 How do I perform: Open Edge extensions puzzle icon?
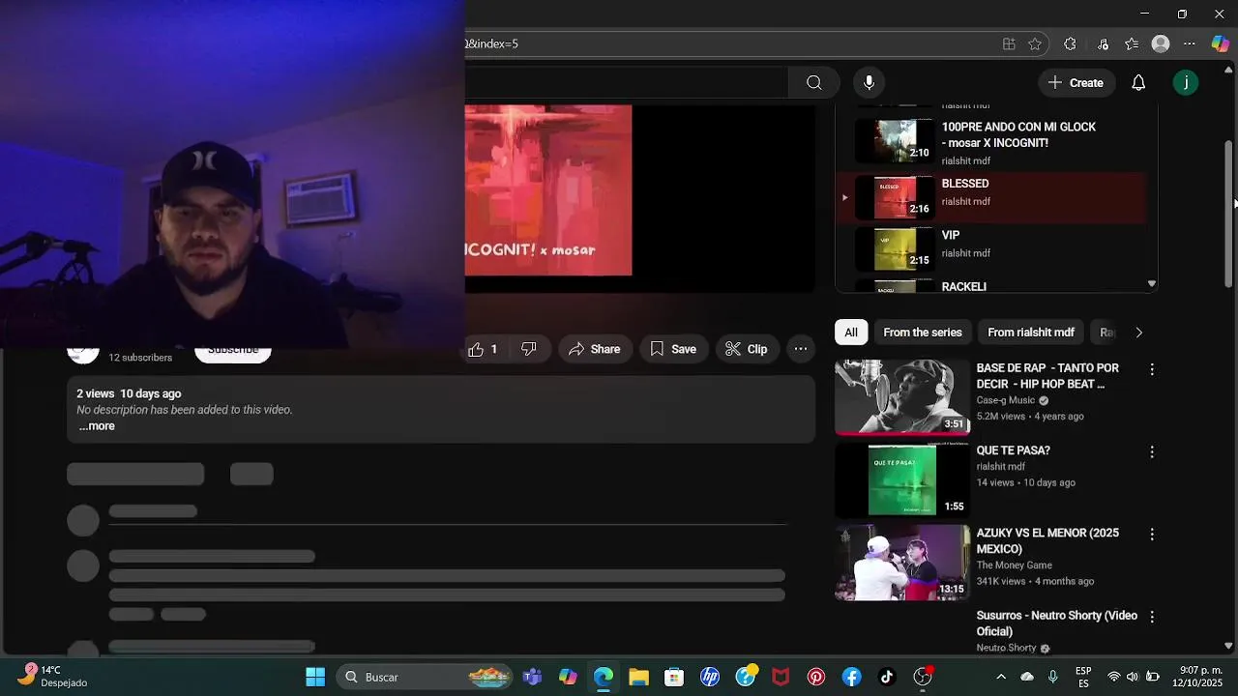1070,43
